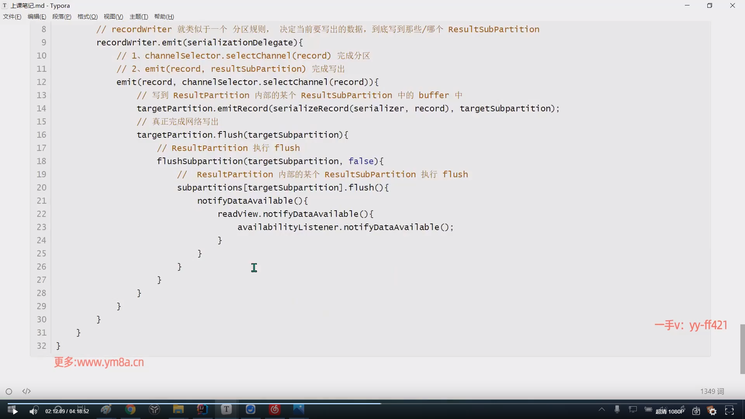Image resolution: width=745 pixels, height=419 pixels.
Task: Expand hidden system tray icons chevron
Action: coord(601,409)
